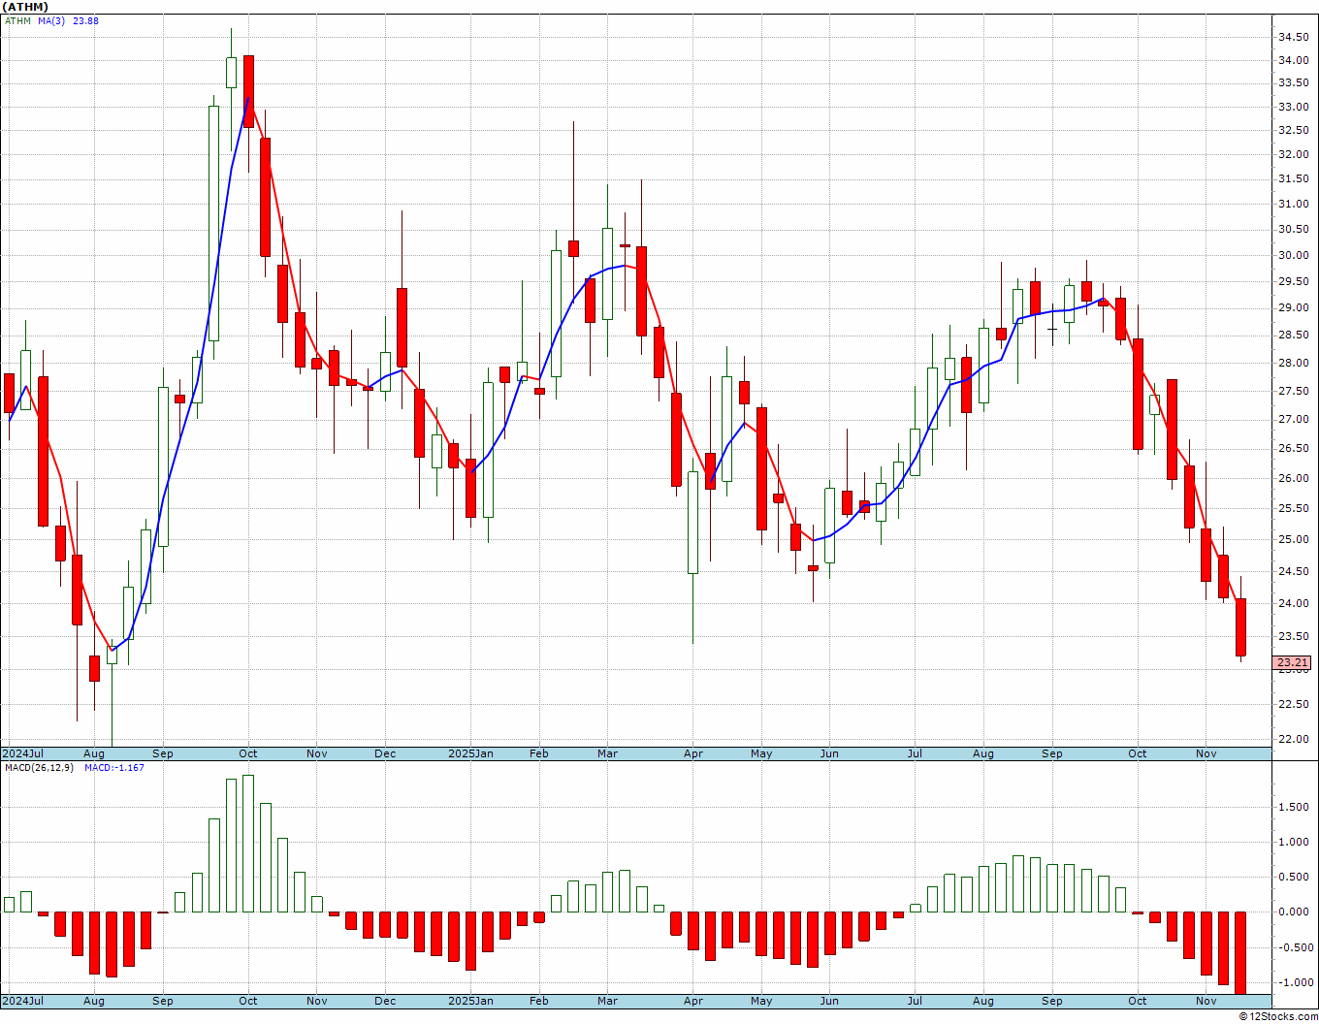This screenshot has height=1024, width=1319.
Task: Select the 33.00 price axis label
Action: click(x=1292, y=107)
